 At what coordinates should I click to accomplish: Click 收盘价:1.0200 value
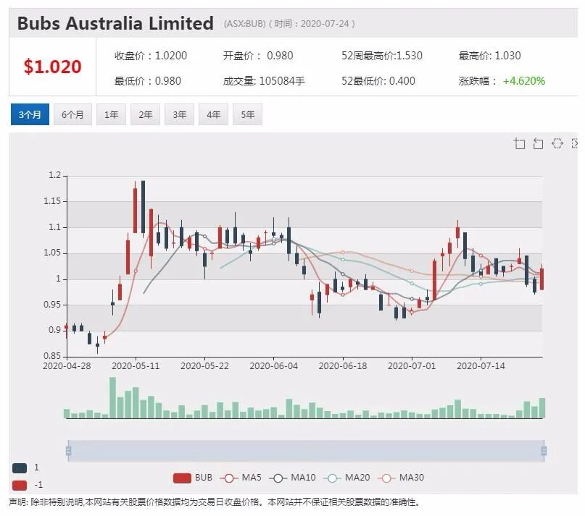[x=151, y=56]
